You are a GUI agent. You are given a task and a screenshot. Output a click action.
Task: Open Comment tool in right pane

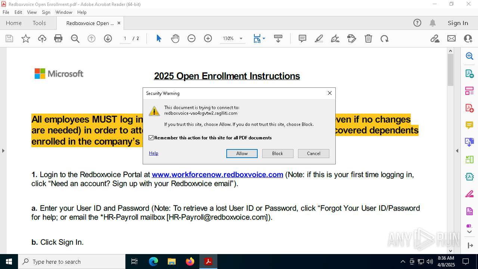(469, 125)
